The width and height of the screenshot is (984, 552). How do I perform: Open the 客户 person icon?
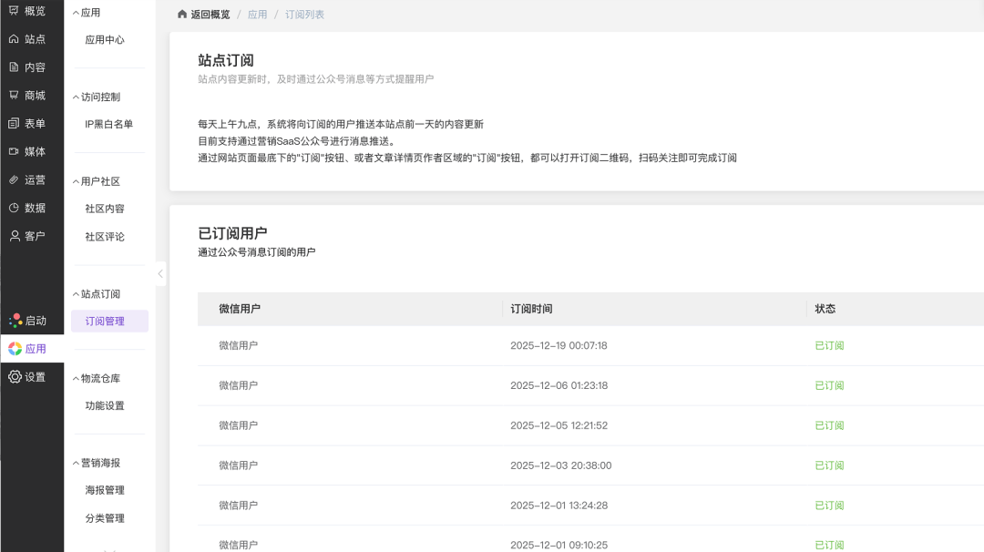[14, 236]
